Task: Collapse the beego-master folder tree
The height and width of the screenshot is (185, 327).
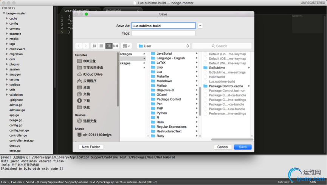Action: 4,13
